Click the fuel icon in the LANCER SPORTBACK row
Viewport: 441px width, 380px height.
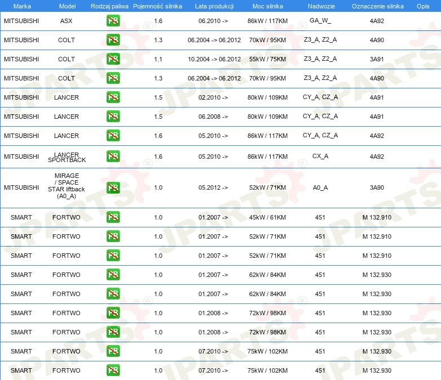click(113, 157)
